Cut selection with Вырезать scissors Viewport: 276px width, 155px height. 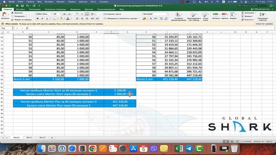(17, 13)
